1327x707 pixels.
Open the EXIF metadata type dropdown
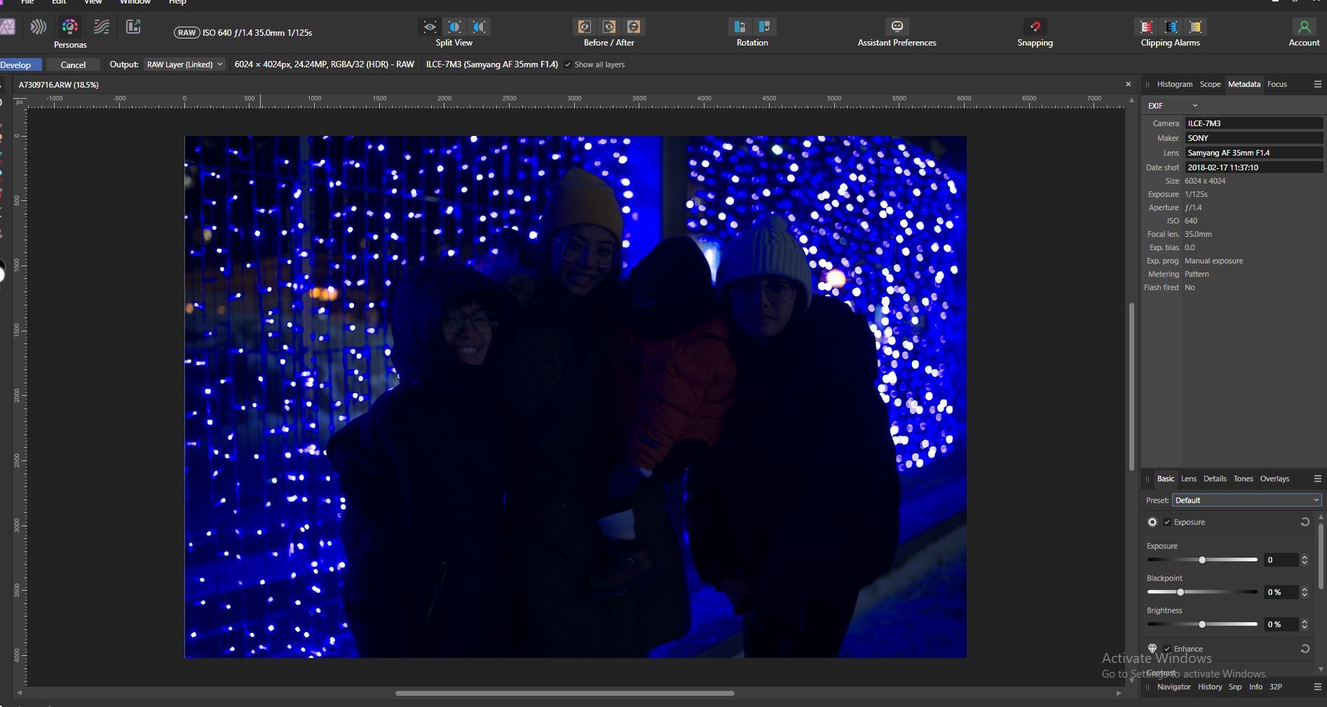tap(1173, 106)
